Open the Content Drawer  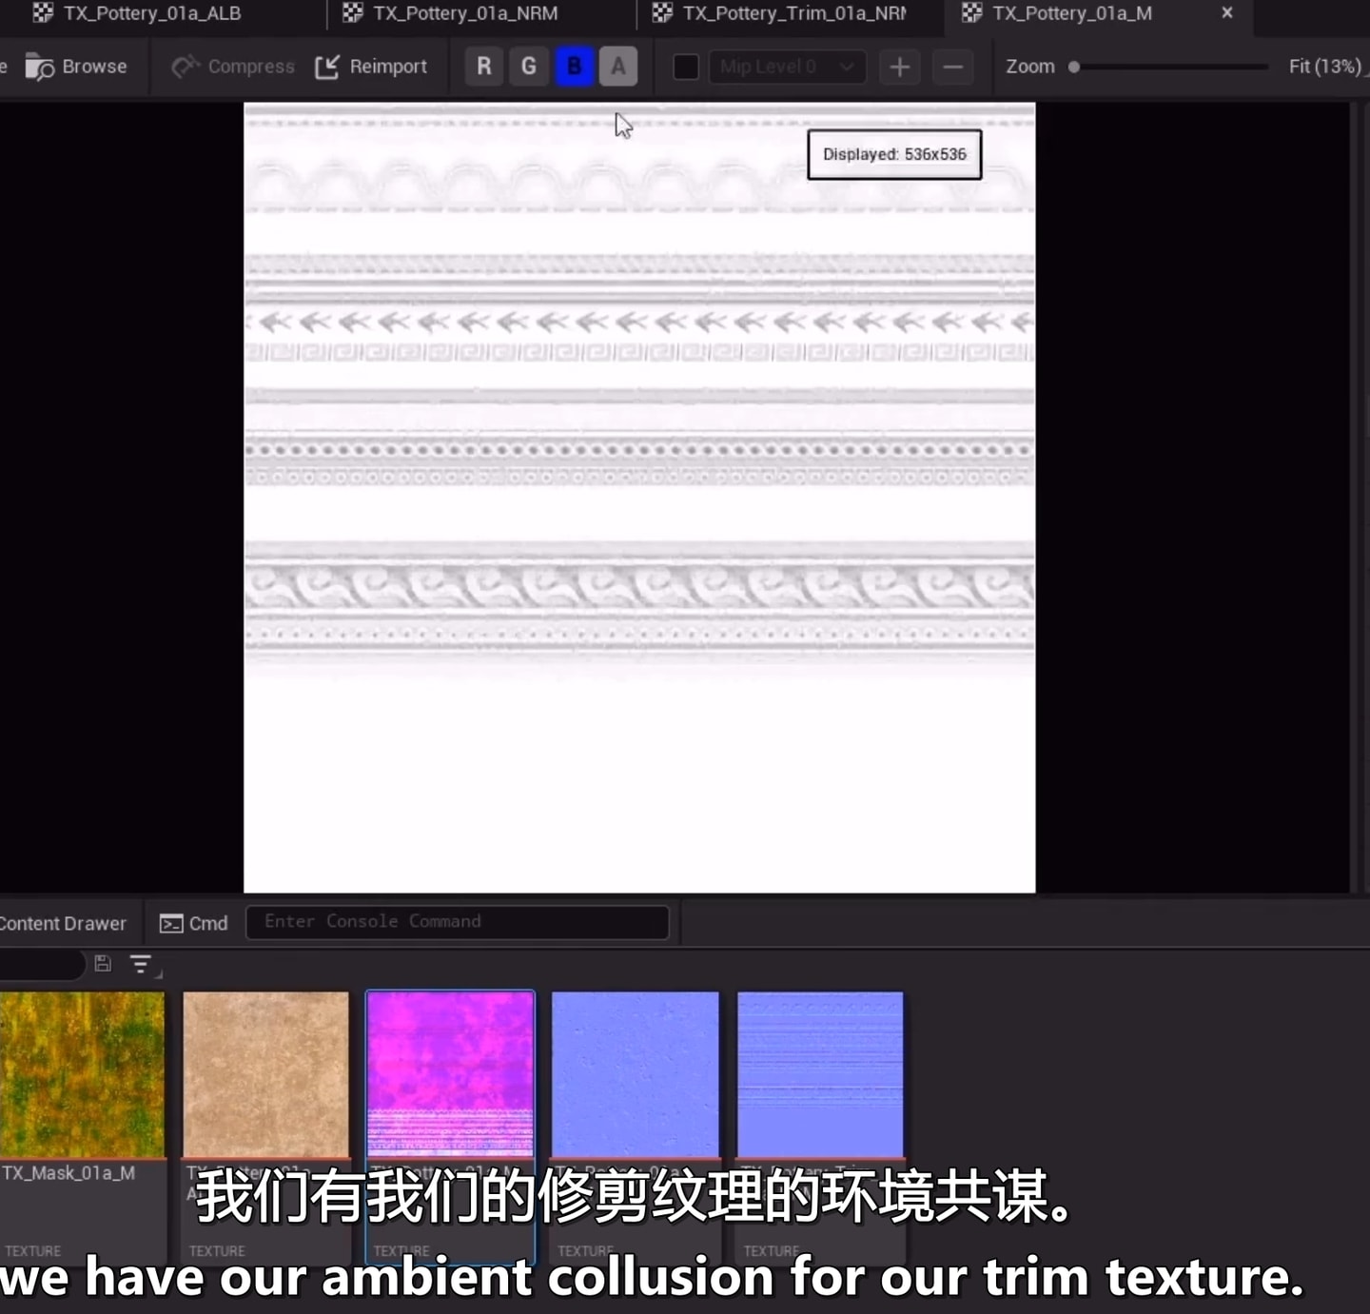pyautogui.click(x=63, y=923)
